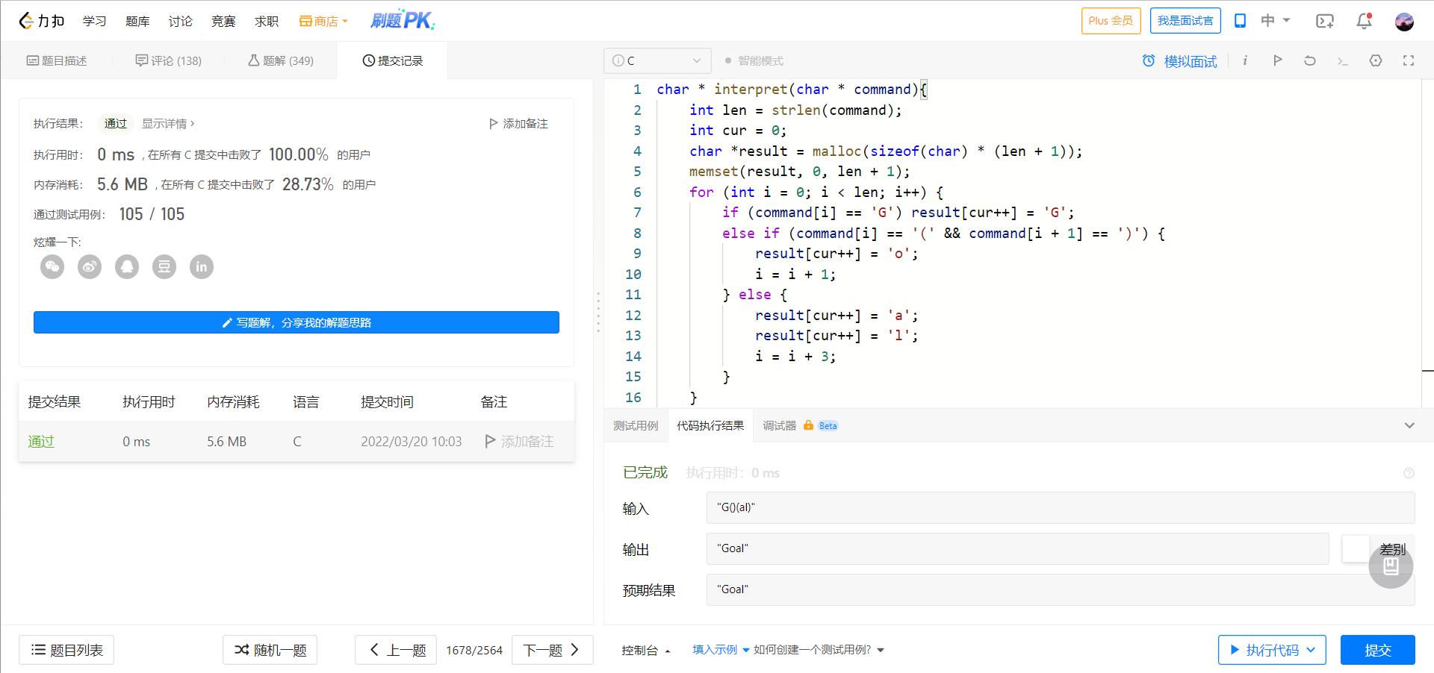Switch to the 题目描述 tab
The width and height of the screenshot is (1434, 673).
pyautogui.click(x=57, y=60)
